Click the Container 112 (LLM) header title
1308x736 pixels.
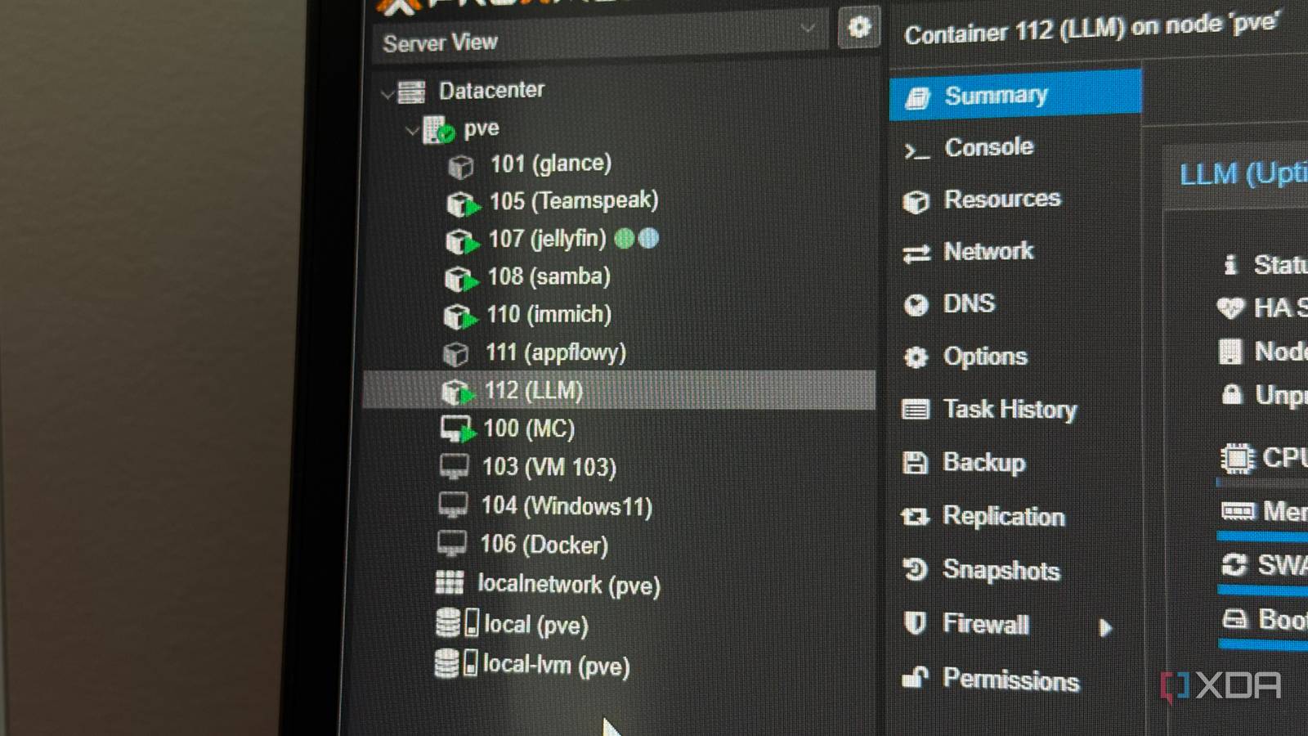[x=1091, y=29]
